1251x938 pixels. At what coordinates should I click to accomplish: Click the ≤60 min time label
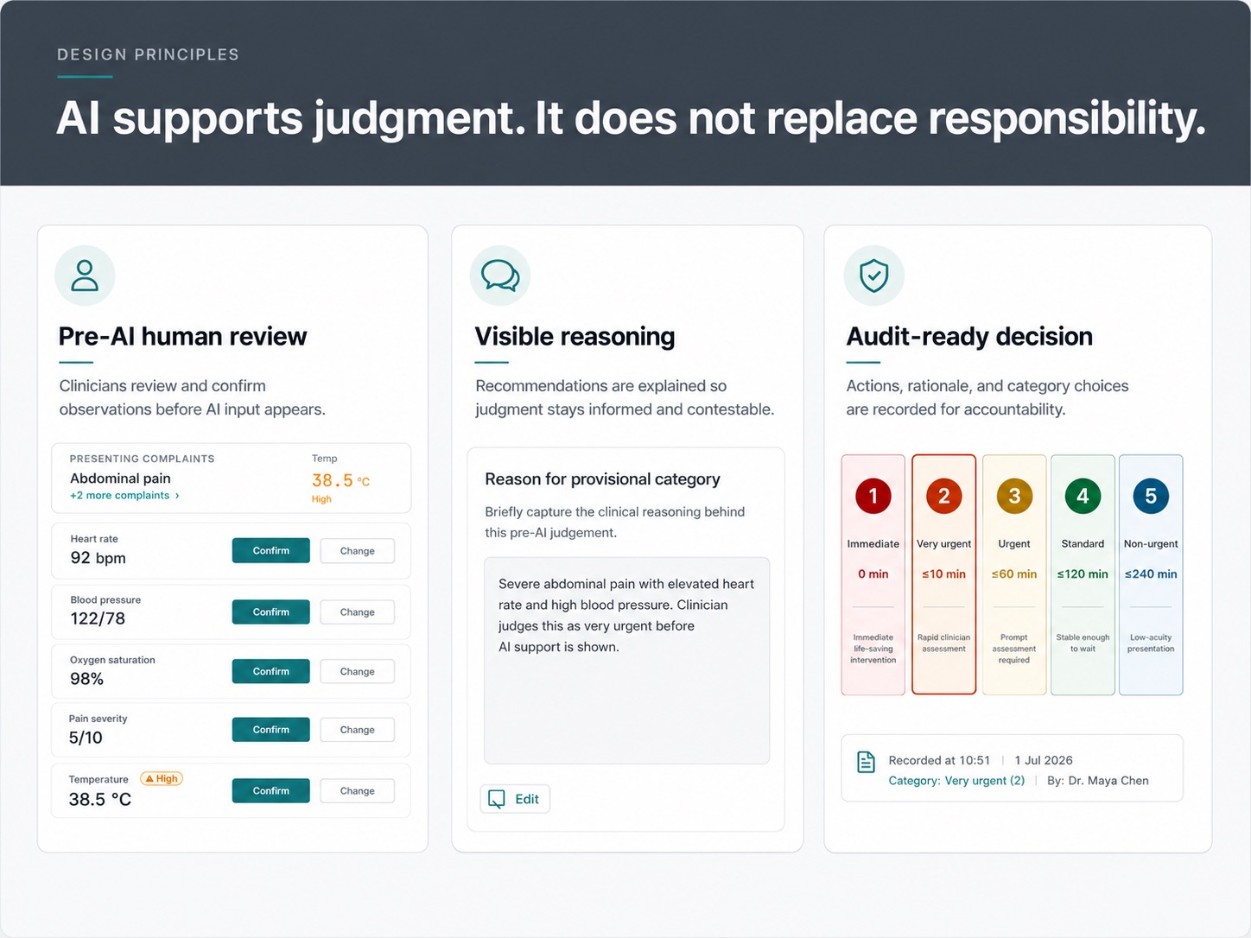(1014, 574)
